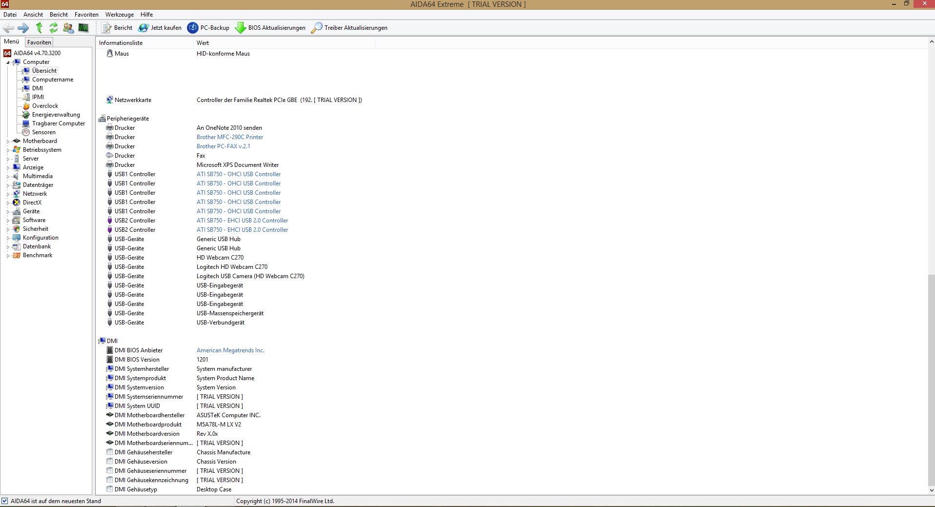Click the Wert column header
This screenshot has height=507, width=935.
coord(285,43)
